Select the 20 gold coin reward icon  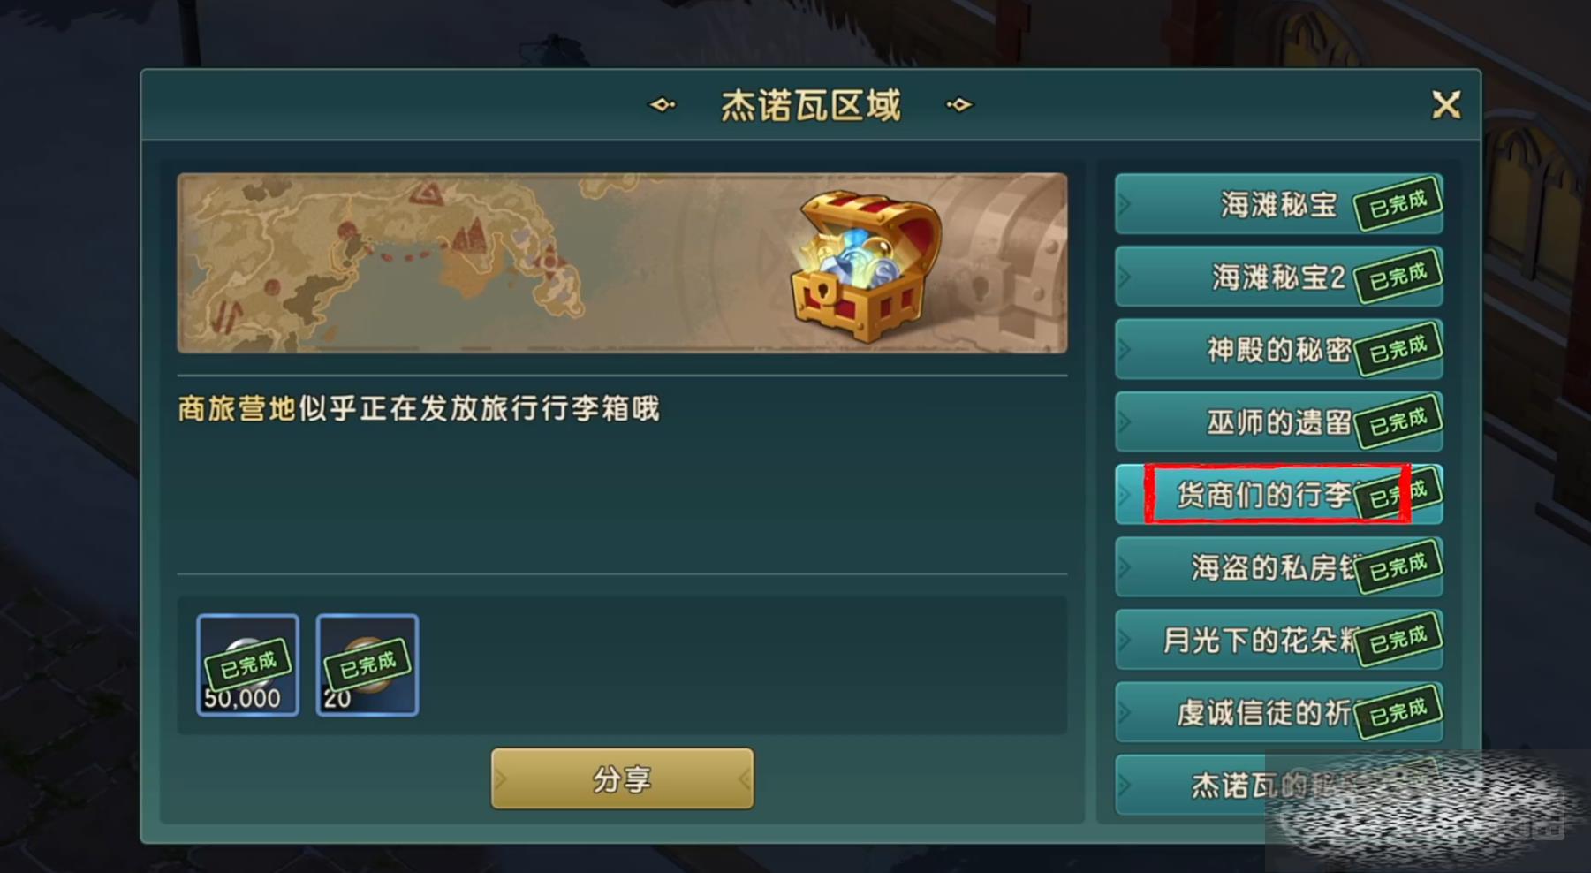(x=367, y=664)
